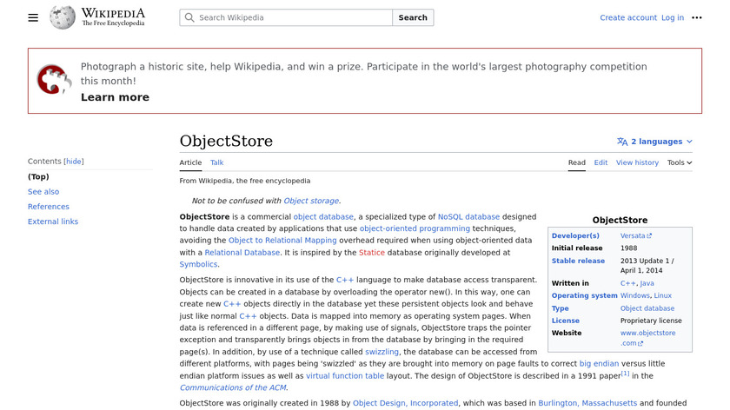Select the Read tab

576,162
